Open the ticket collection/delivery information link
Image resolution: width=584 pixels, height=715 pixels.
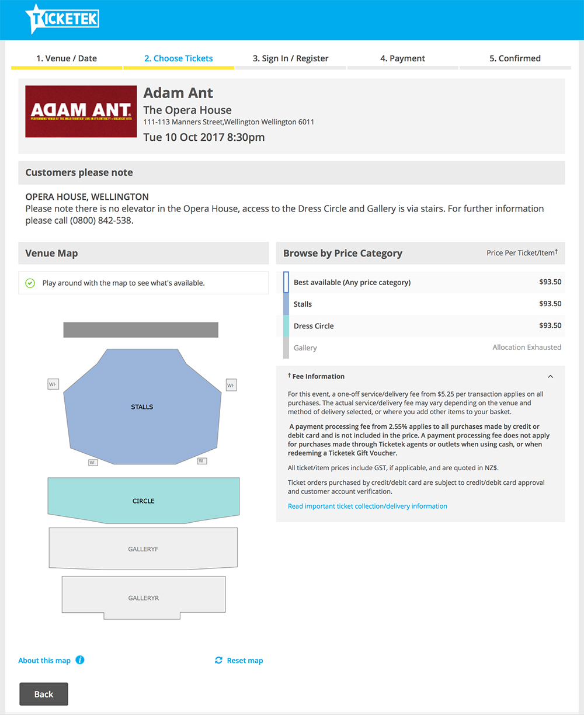367,506
